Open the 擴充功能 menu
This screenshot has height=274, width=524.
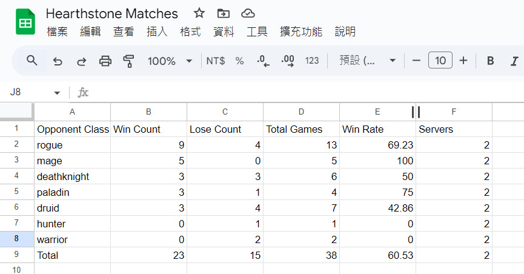pos(300,32)
